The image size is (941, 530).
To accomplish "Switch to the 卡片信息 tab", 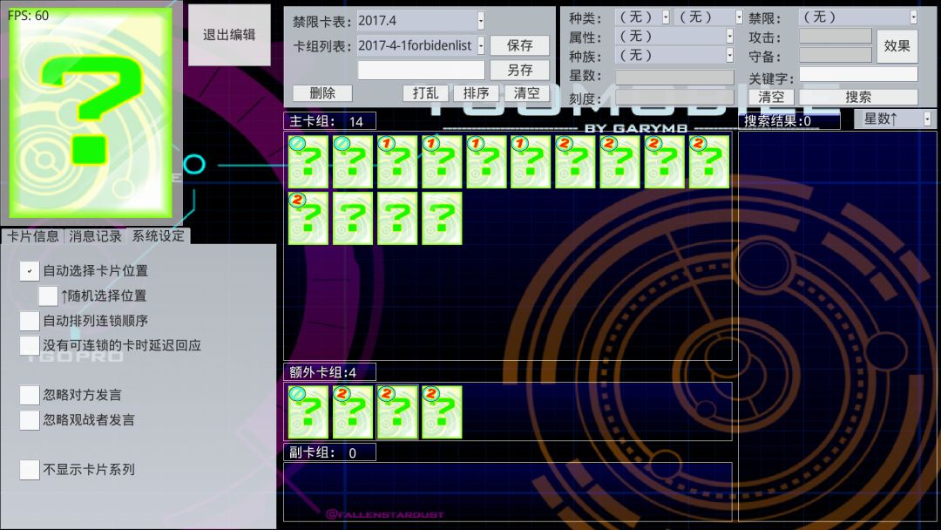I will 33,236.
